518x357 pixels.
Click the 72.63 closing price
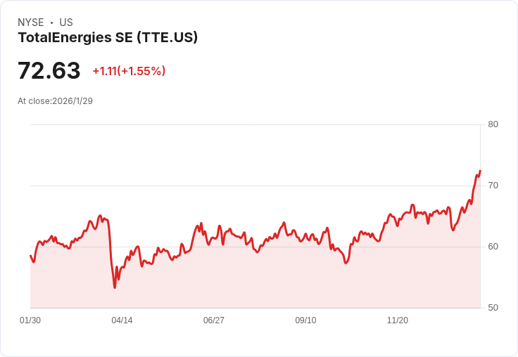(x=49, y=71)
